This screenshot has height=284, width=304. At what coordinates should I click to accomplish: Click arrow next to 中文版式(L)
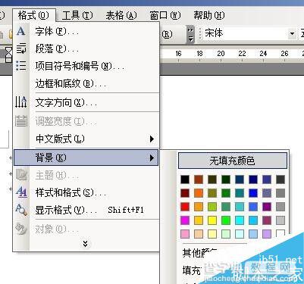[152, 139]
